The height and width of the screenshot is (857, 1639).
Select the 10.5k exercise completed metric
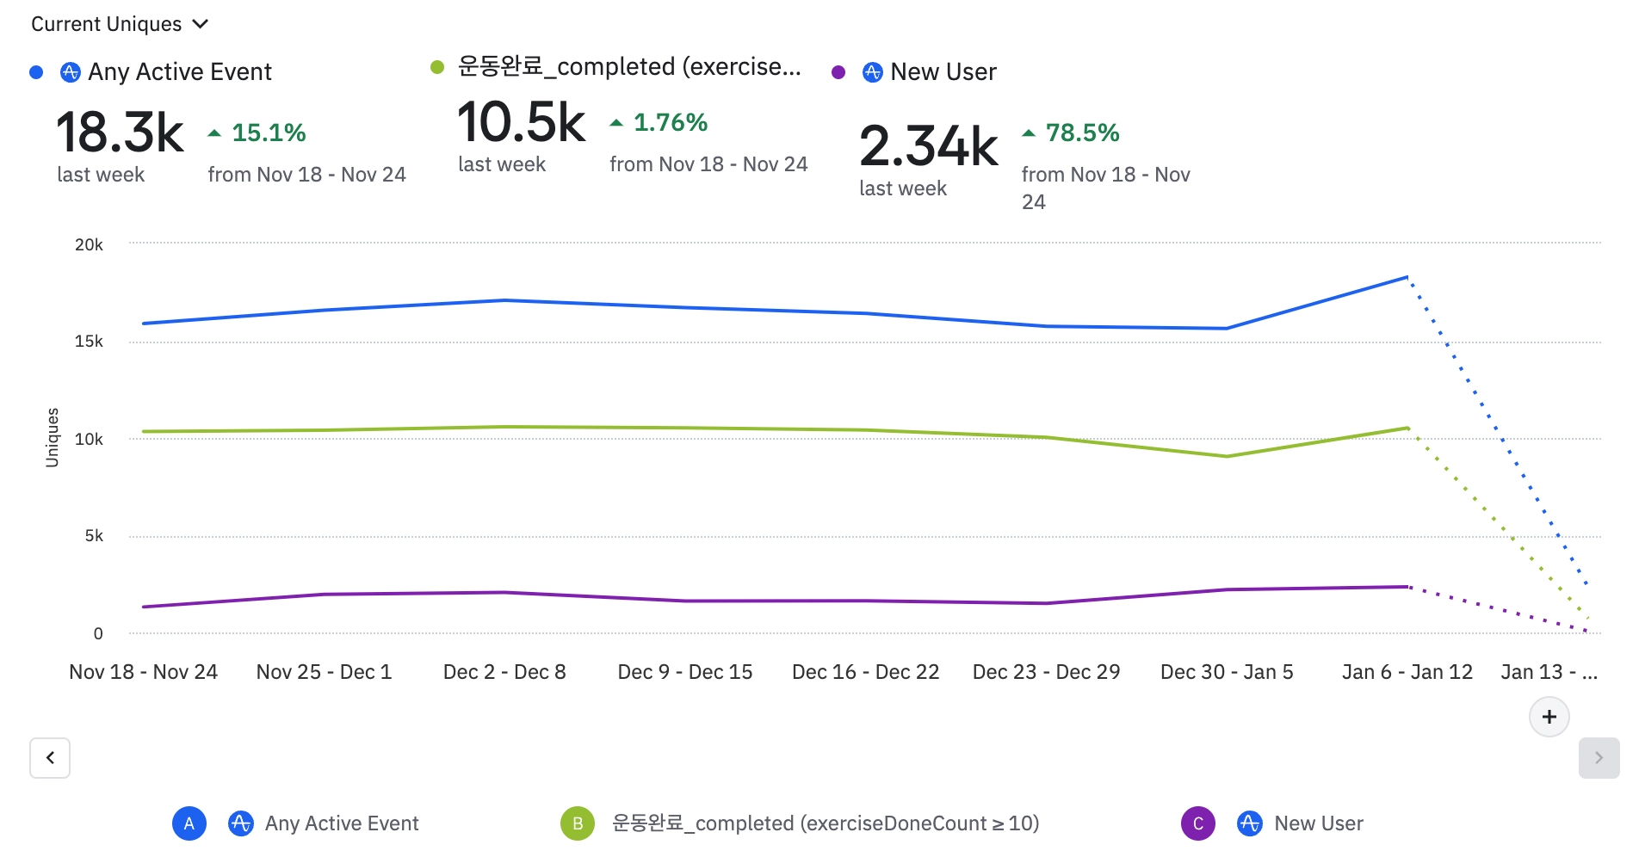[x=521, y=122]
